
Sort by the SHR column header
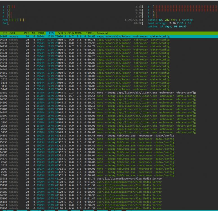60,33
